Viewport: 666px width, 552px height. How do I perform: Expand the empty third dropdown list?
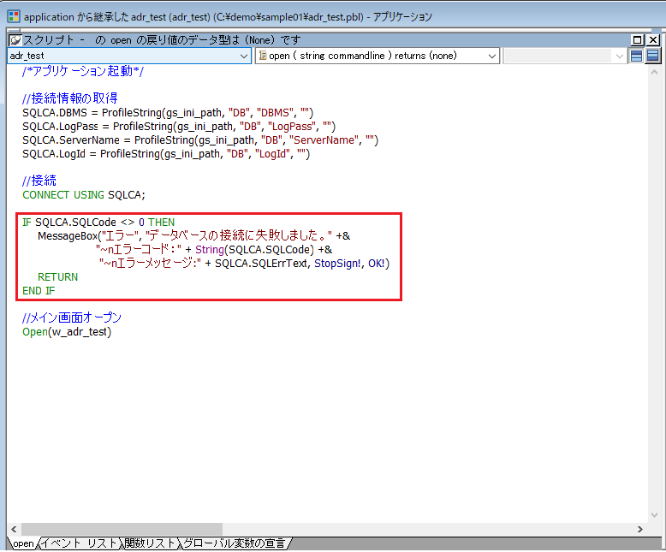pyautogui.click(x=620, y=56)
